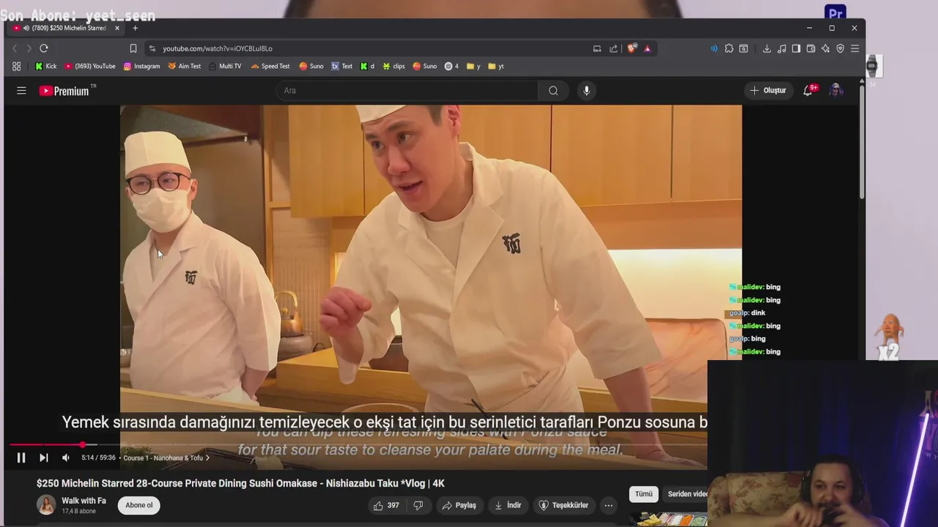The width and height of the screenshot is (938, 527).
Task: Close the $250 Michelin Starred tab
Action: [117, 28]
